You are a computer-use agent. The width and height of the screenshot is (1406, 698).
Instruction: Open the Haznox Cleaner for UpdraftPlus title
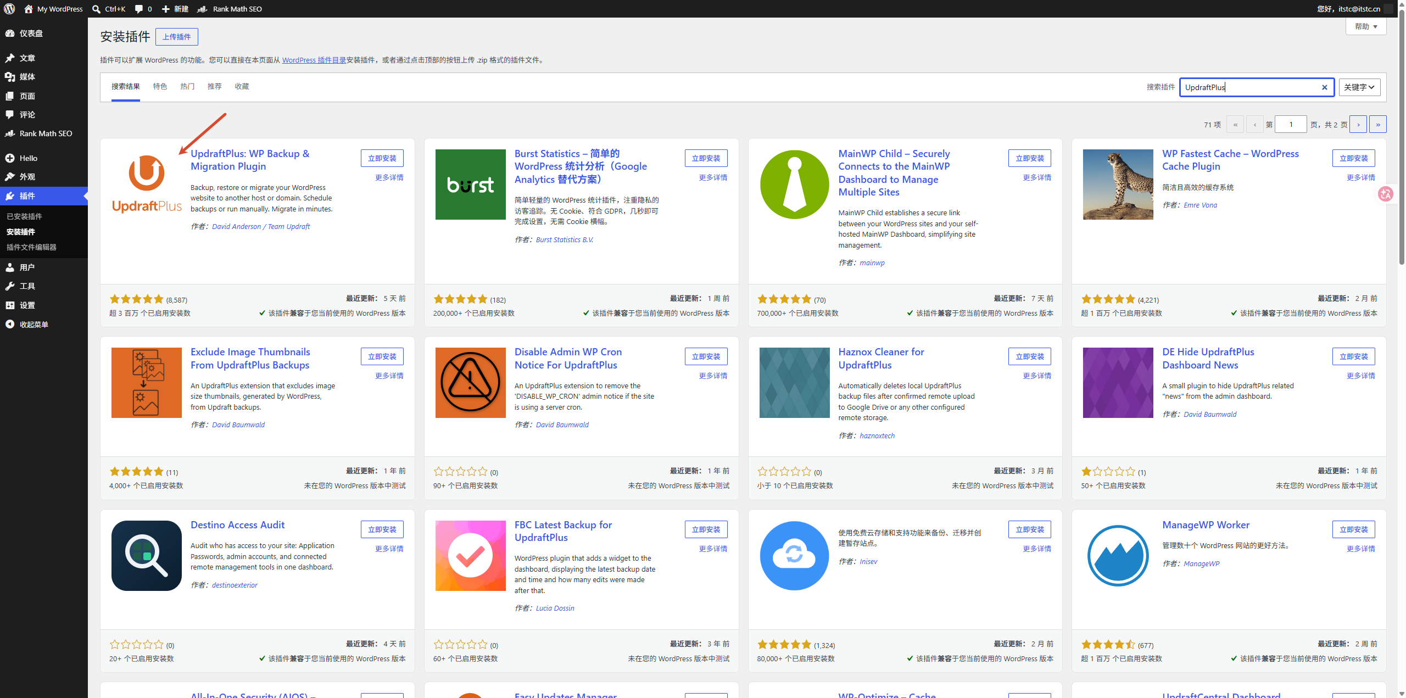pos(881,359)
